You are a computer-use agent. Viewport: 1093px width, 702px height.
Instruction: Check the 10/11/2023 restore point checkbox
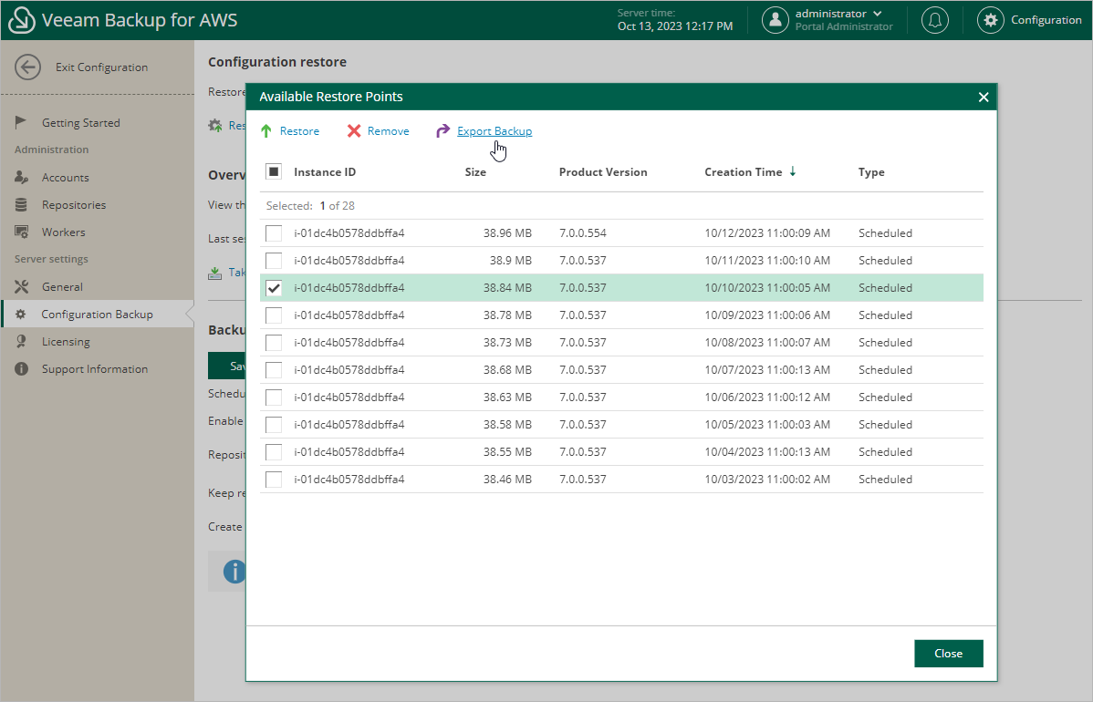coord(274,261)
